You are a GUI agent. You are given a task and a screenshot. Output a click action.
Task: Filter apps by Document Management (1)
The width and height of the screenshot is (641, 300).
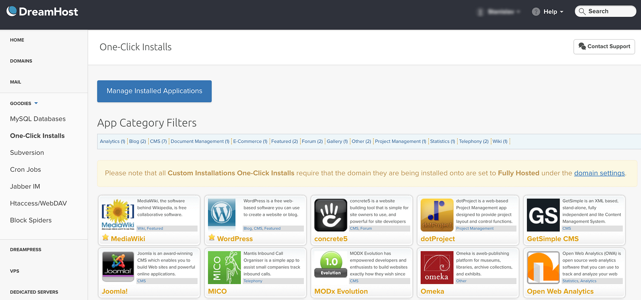200,141
